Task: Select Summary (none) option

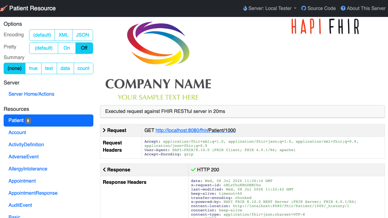Action: [x=15, y=68]
